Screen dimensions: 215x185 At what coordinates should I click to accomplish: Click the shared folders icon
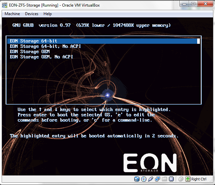point(164,179)
